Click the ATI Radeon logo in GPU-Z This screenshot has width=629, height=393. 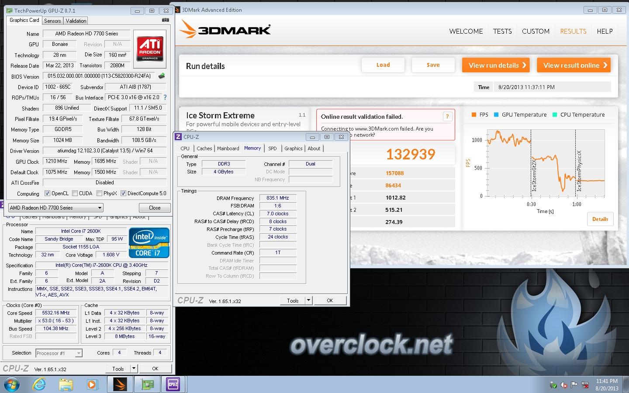tap(150, 48)
